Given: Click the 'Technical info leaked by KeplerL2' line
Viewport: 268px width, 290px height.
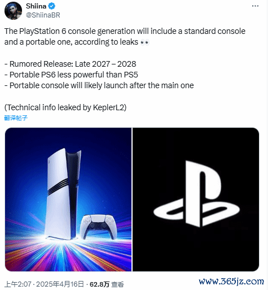Looking at the screenshot, I should (65, 107).
